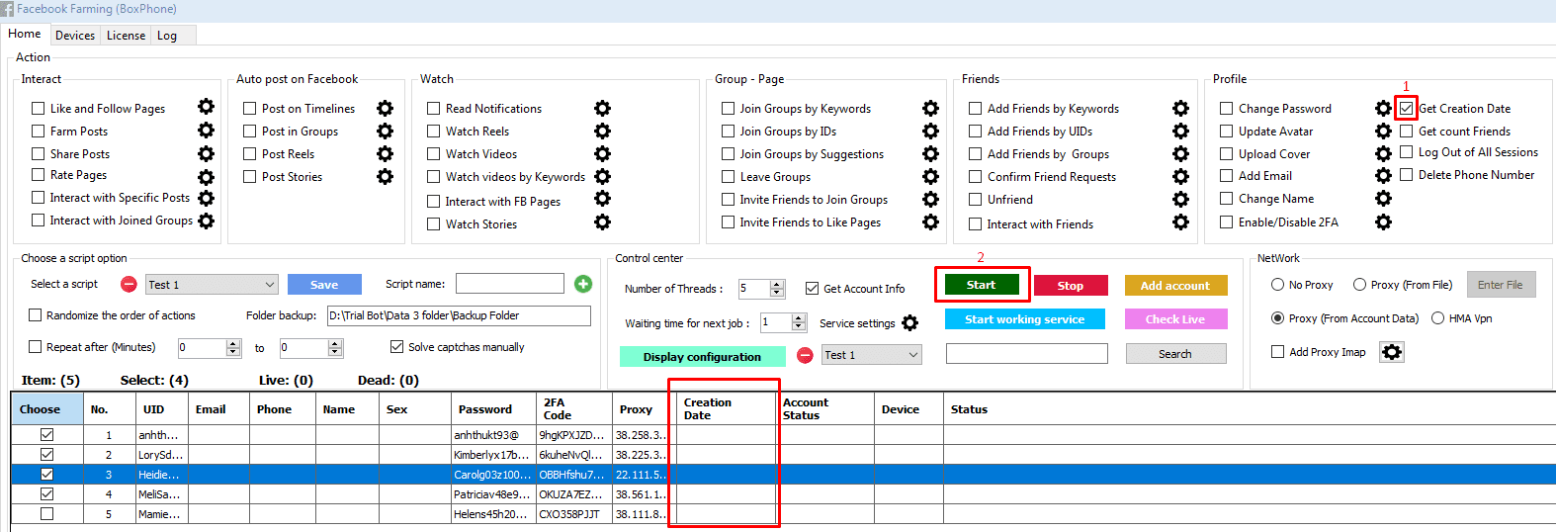Select the Home tab
1556x532 pixels.
click(25, 34)
